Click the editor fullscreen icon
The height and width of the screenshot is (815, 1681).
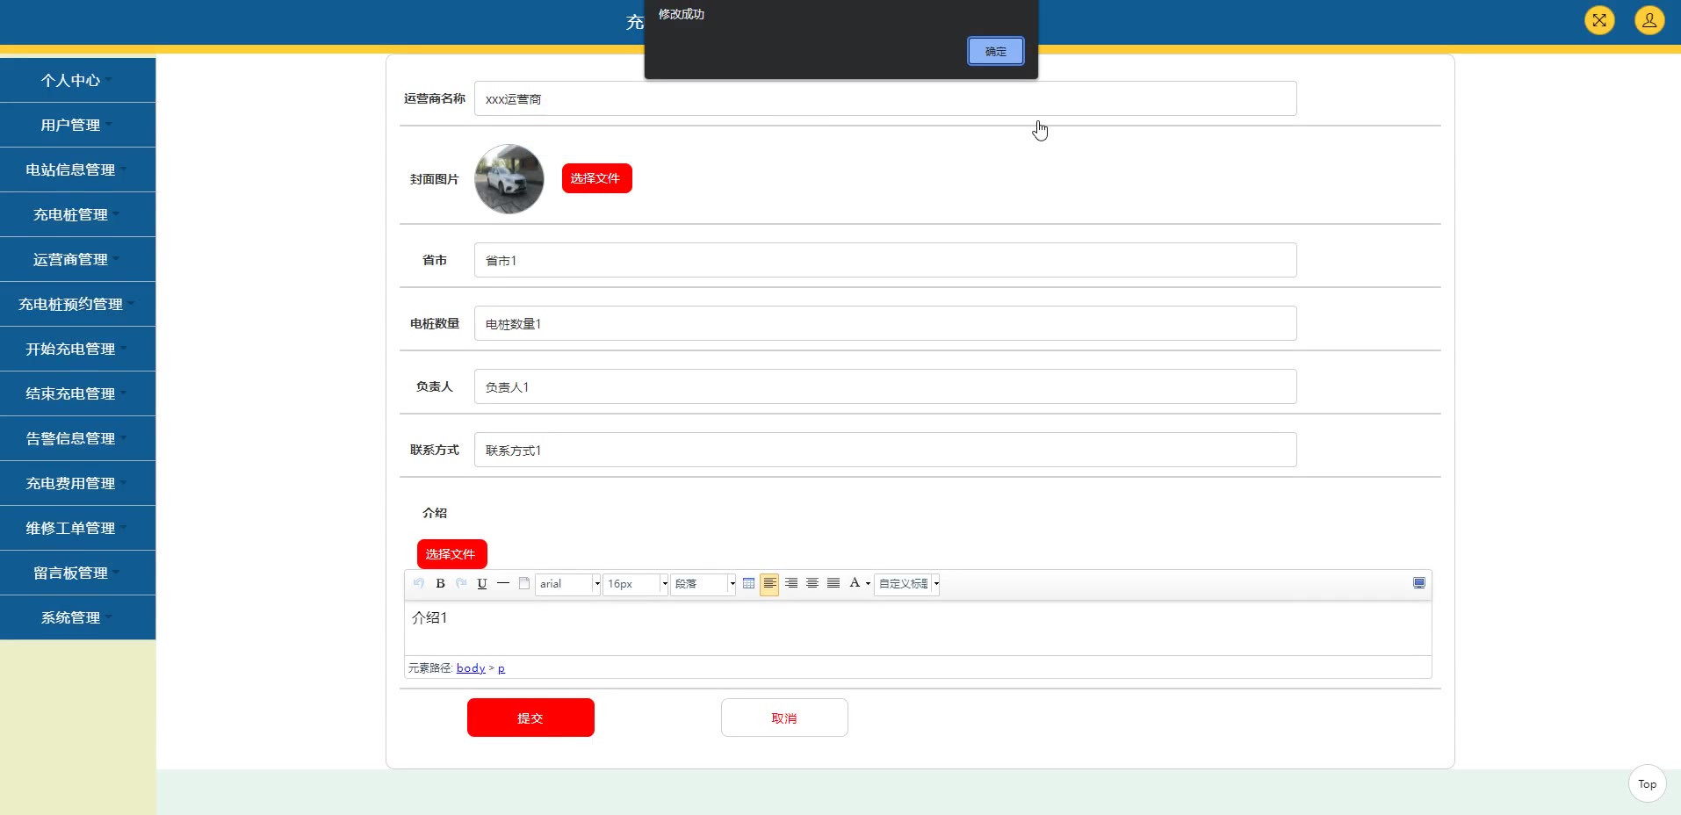point(1418,584)
